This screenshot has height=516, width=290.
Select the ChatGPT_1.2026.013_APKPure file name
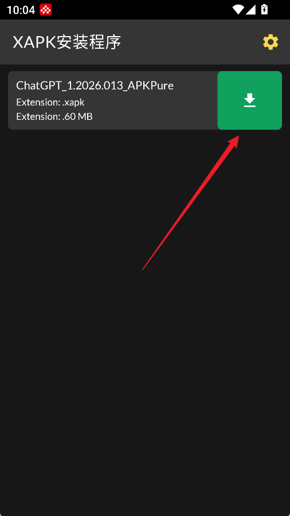[x=95, y=86]
